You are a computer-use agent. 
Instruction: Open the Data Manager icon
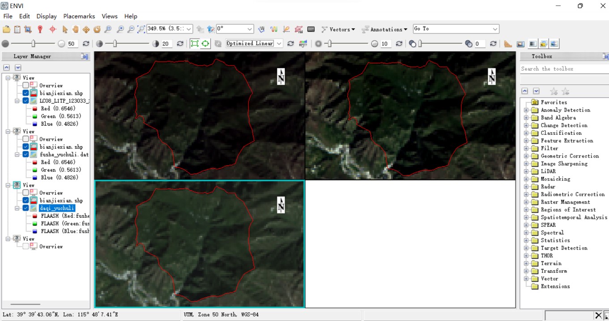(16, 29)
